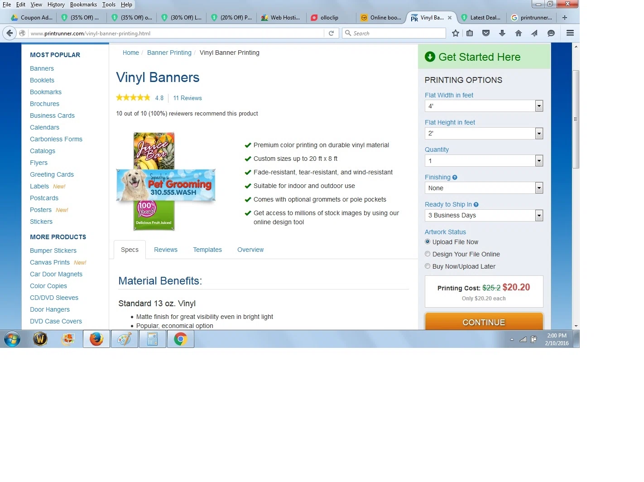Open the Flat Height in feet dropdown
Image resolution: width=644 pixels, height=482 pixels.
pos(484,133)
